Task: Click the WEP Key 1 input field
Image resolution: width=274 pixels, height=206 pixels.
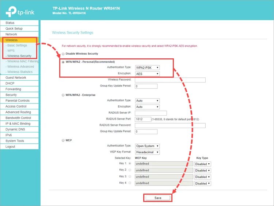Action: pos(164,164)
